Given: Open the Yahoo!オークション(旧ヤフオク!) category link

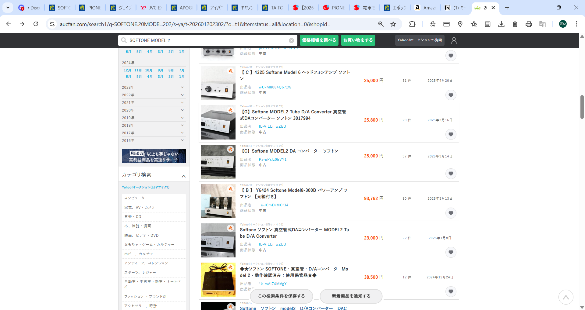Looking at the screenshot, I should pyautogui.click(x=146, y=187).
